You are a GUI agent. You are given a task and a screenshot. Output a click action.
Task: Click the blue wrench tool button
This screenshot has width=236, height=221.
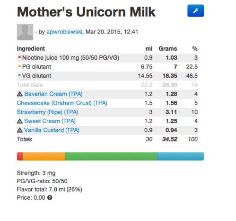[x=195, y=11]
